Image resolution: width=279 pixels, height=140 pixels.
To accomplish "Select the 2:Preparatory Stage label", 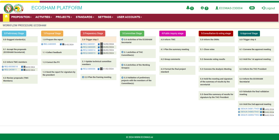I will tap(93, 33).
